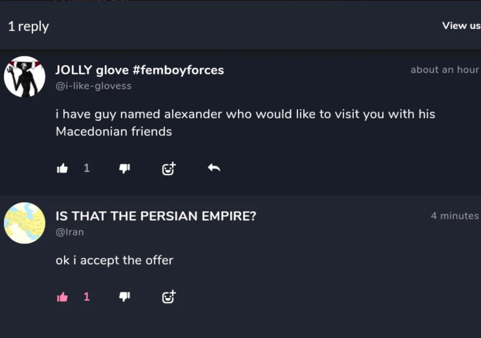Dislike the 'ok i accept the offer' reply
Screen dimensions: 481x338
coord(125,297)
